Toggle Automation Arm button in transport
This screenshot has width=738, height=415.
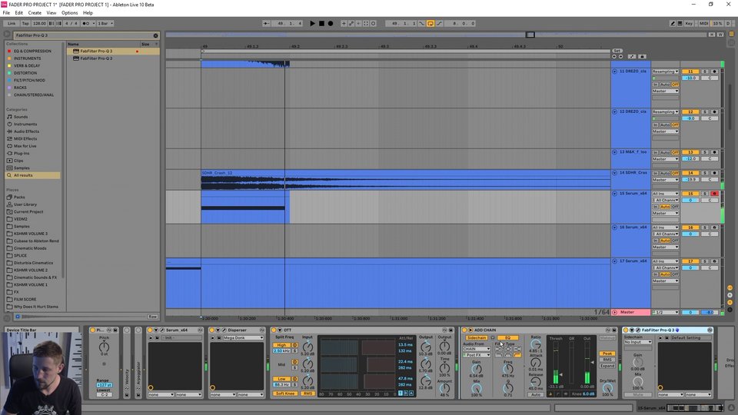[351, 23]
